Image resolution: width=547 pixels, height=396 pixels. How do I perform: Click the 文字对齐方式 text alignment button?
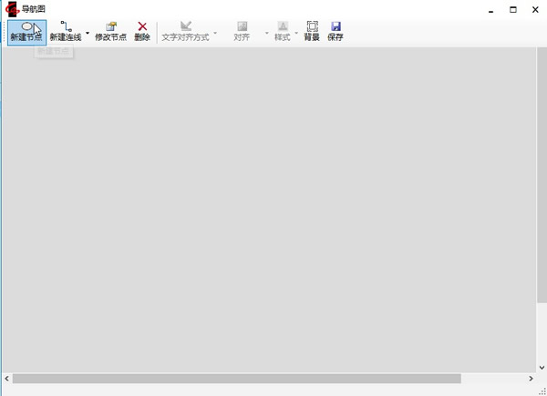tap(185, 32)
